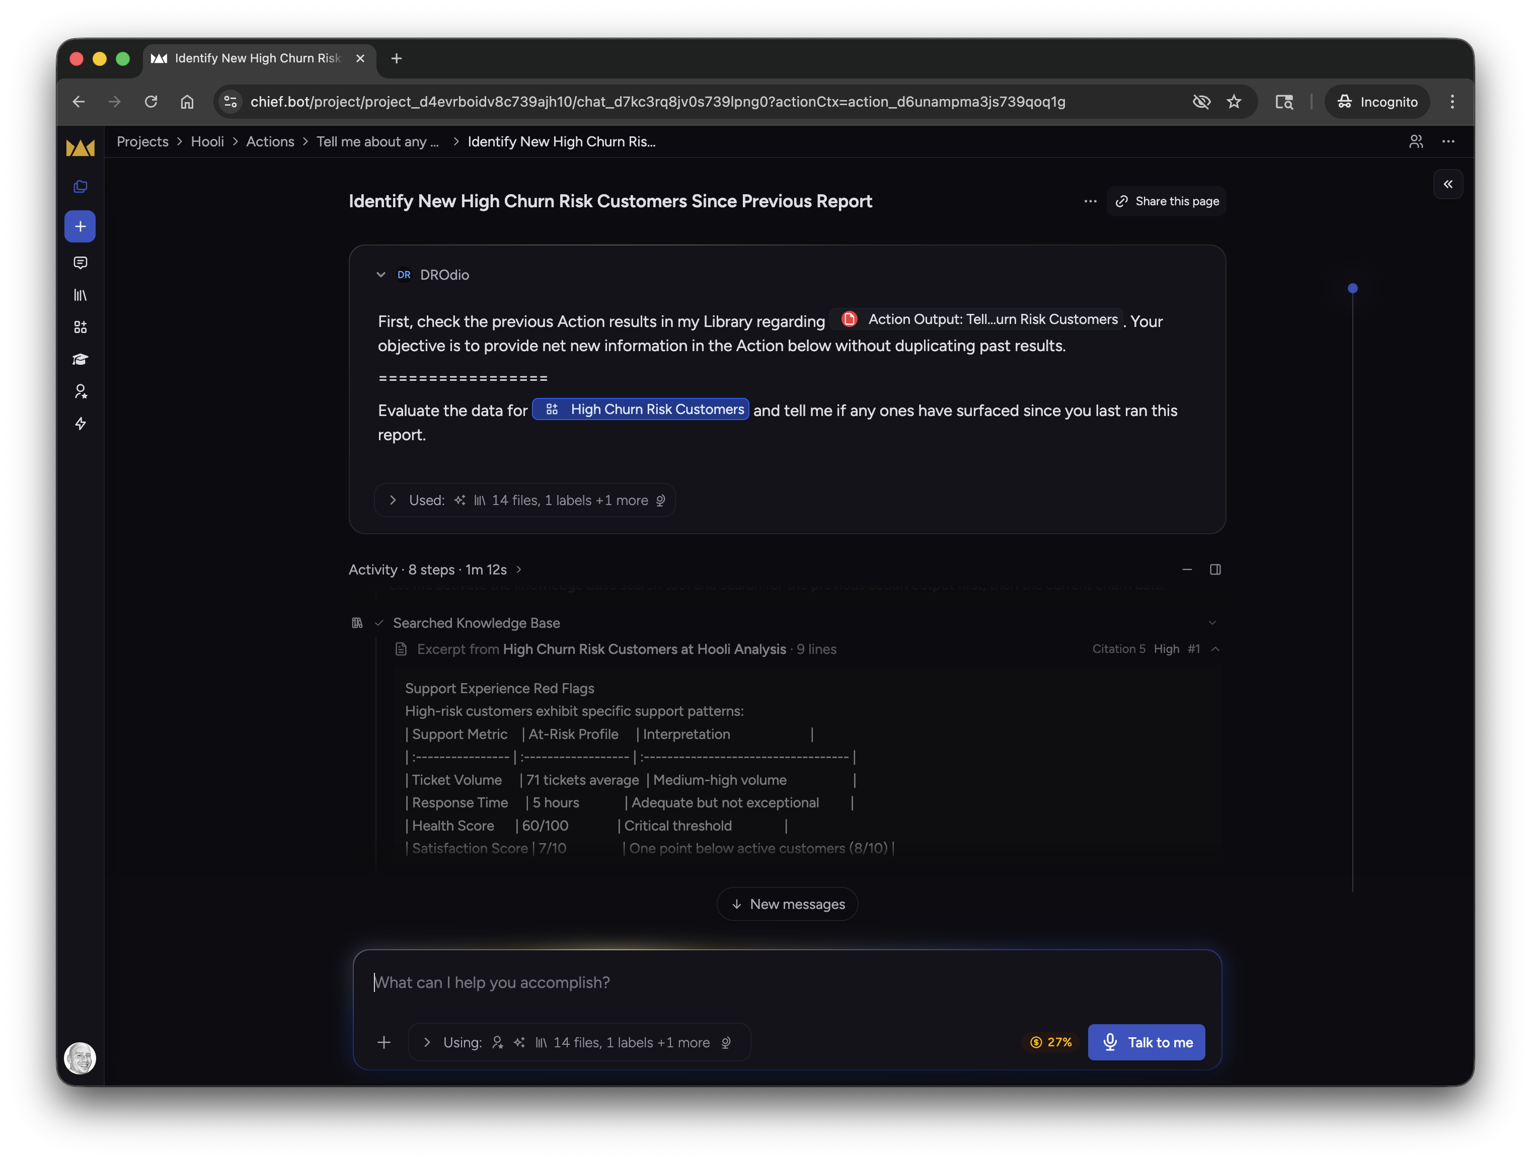Open High Churn Risk Customers at Hooli Analysis excerpt
Screen dimensions: 1531x1161
click(x=644, y=649)
